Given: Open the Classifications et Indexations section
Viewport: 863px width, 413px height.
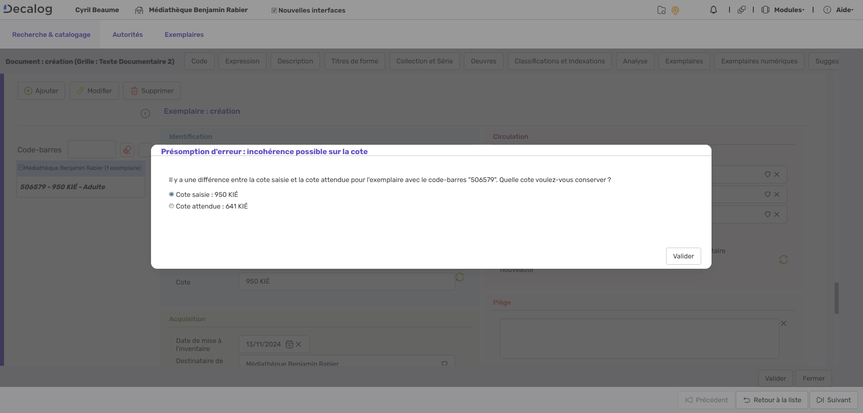Looking at the screenshot, I should tap(559, 61).
